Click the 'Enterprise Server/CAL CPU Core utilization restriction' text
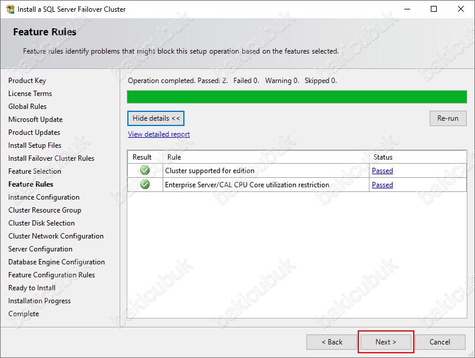475x358 pixels. pyautogui.click(x=247, y=185)
